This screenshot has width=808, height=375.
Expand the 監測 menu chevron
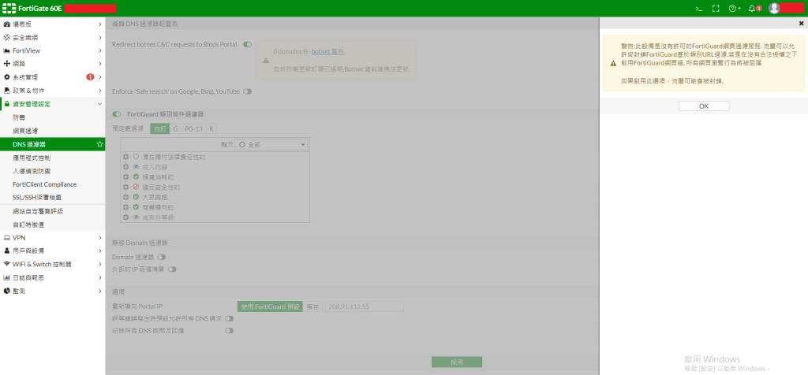(x=100, y=291)
